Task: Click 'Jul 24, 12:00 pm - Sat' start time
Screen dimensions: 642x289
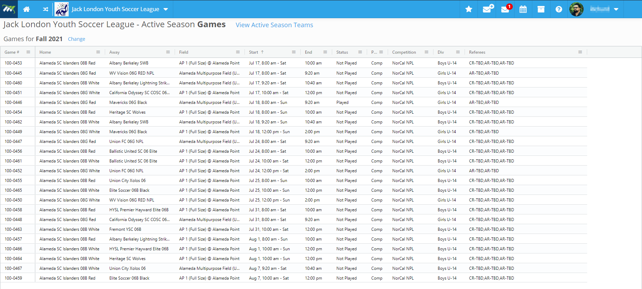Action: 269,171
